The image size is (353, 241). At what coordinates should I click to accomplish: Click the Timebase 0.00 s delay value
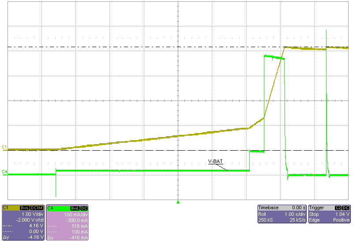[x=299, y=208]
